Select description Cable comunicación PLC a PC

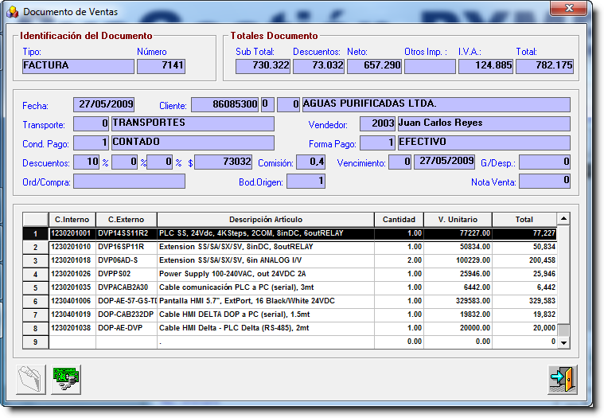[266, 287]
